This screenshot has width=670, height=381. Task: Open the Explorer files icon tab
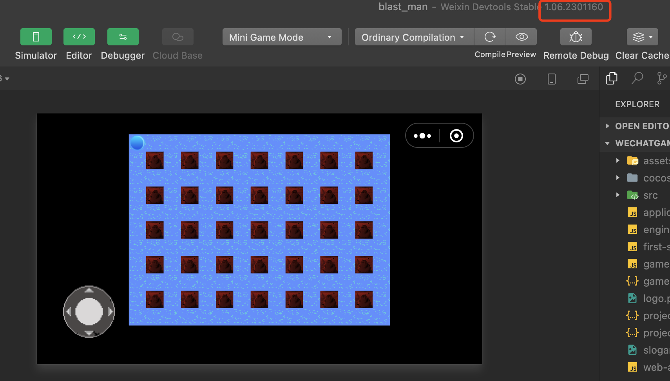[x=612, y=78]
